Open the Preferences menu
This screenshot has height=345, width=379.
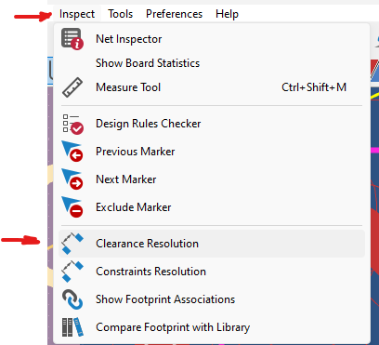point(175,14)
